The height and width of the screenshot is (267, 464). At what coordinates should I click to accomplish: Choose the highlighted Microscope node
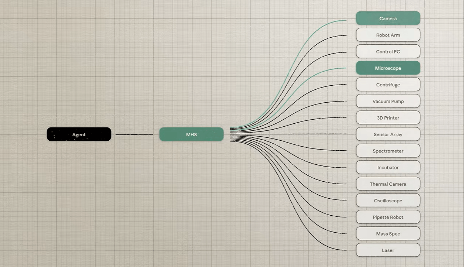(x=388, y=68)
